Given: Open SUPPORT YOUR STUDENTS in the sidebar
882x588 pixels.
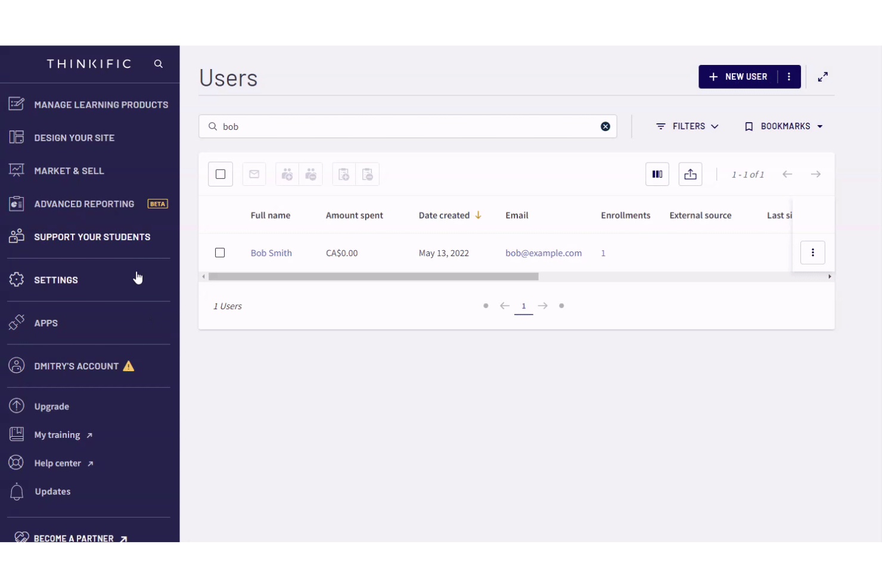Looking at the screenshot, I should [92, 237].
